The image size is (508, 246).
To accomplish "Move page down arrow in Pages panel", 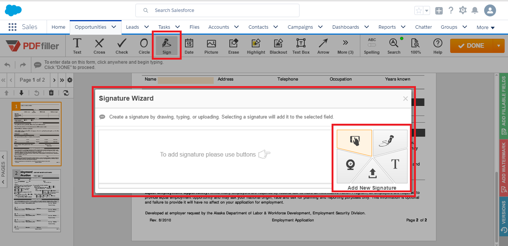I will click(21, 93).
